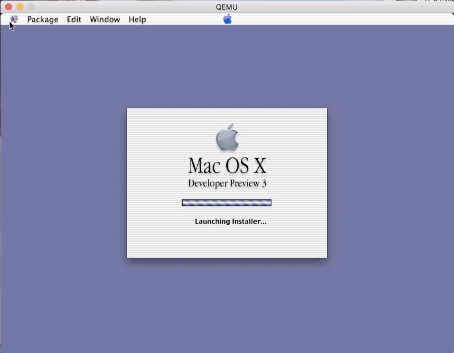Click the Launching Installer status text

[231, 221]
